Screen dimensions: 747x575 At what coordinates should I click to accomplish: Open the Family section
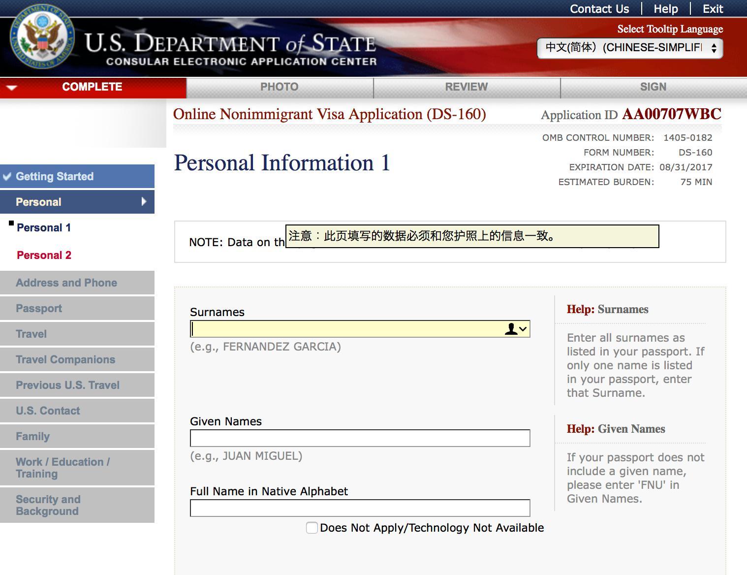[x=77, y=436]
